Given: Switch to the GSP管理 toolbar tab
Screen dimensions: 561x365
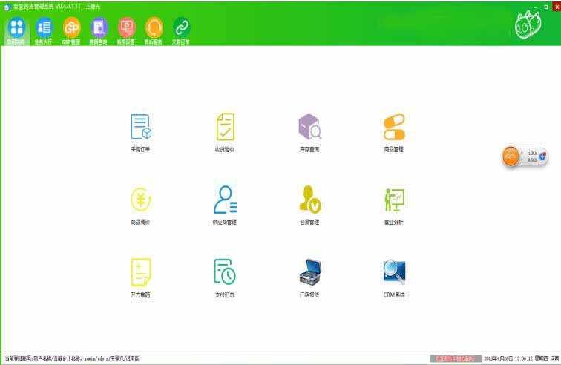Looking at the screenshot, I should 71,30.
